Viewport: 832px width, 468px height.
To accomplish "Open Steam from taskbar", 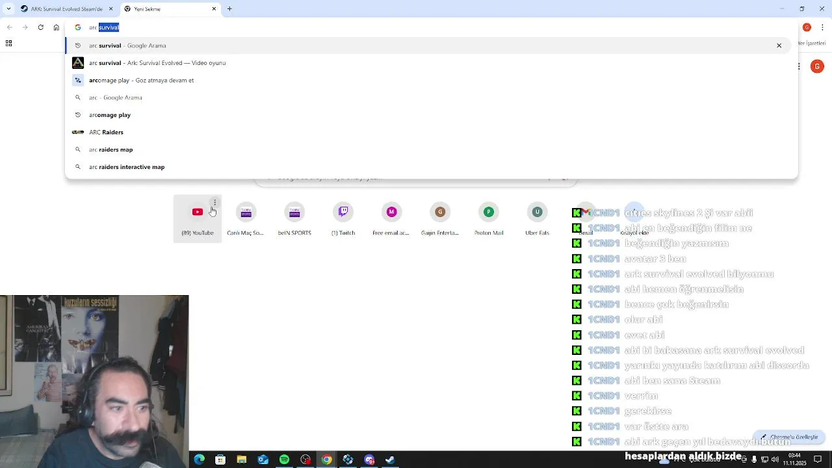I will 390,460.
